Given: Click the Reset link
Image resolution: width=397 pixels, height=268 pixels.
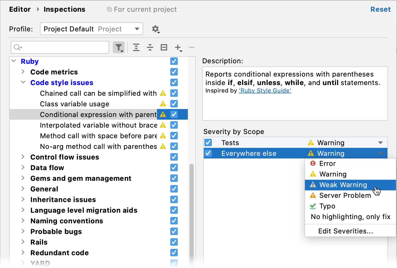Looking at the screenshot, I should point(381,9).
